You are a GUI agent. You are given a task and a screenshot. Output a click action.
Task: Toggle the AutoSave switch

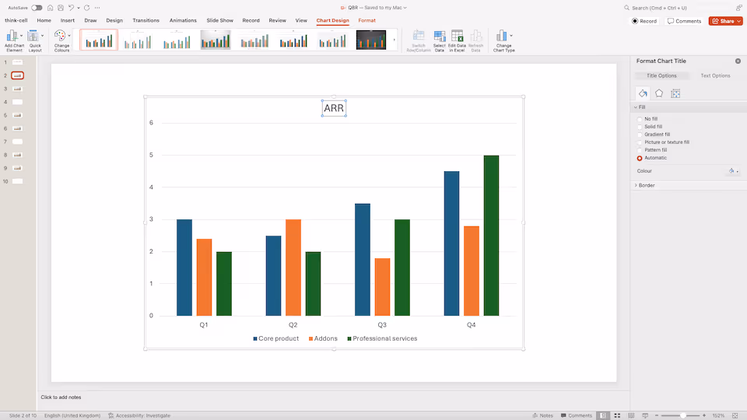pos(37,8)
